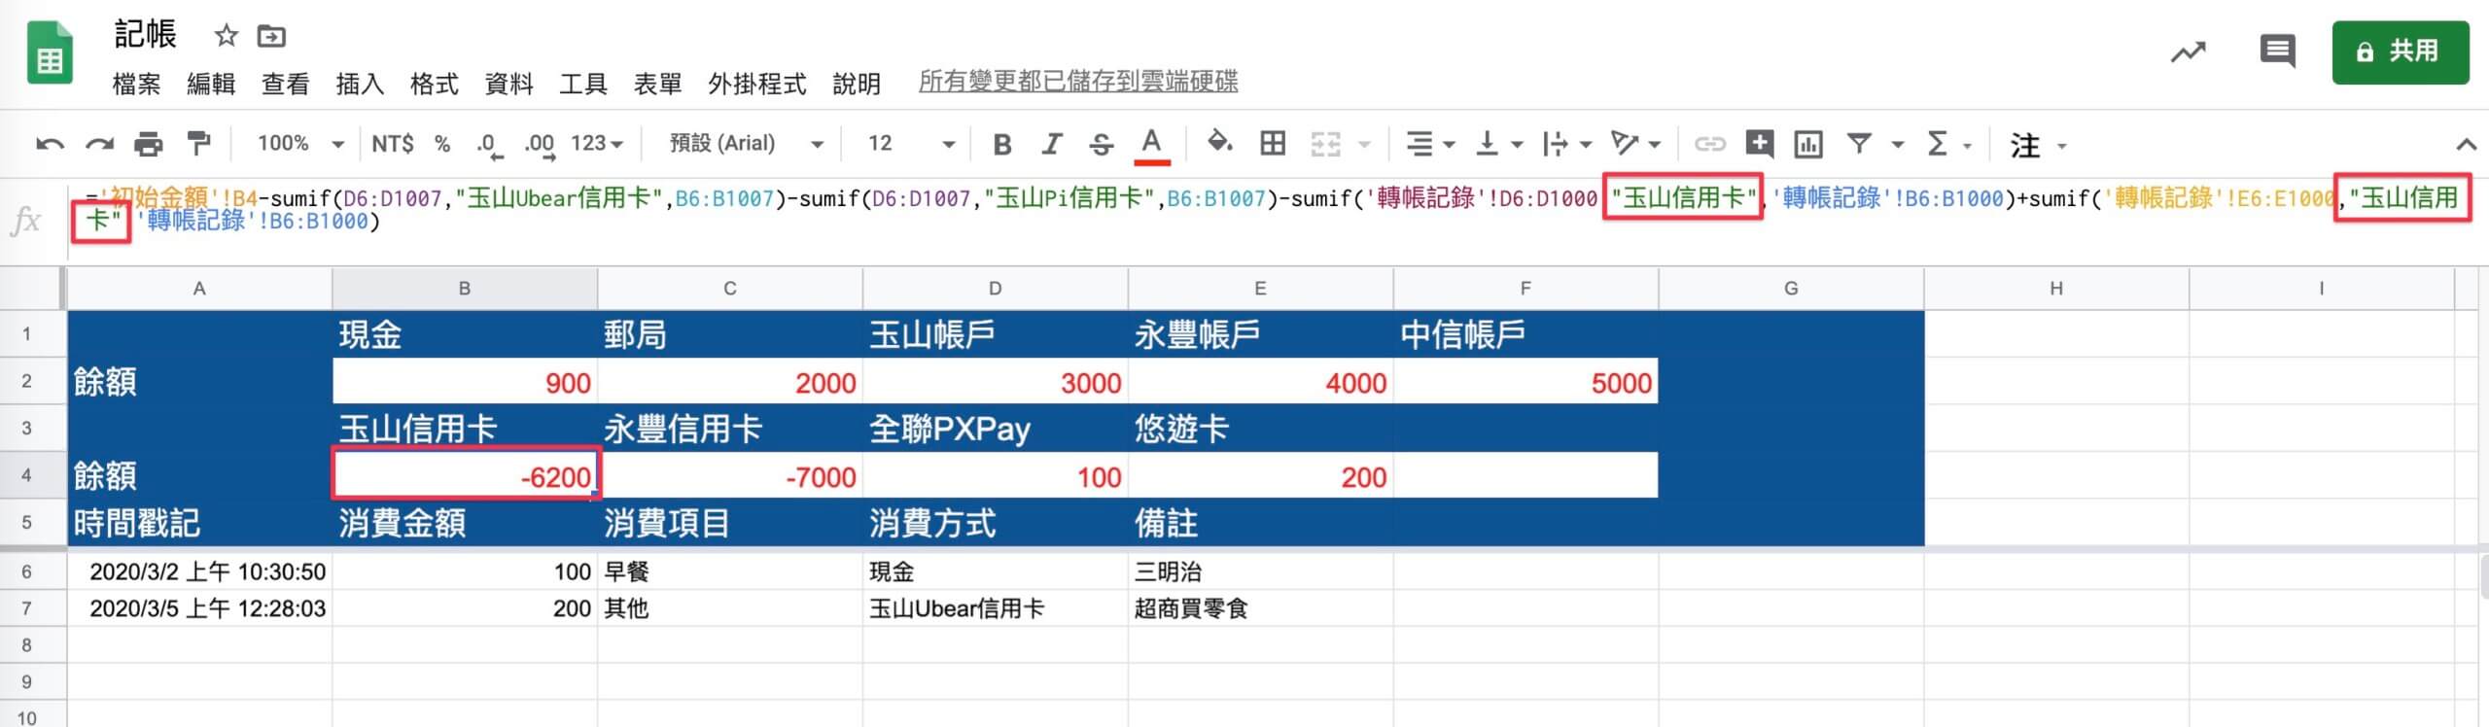The width and height of the screenshot is (2489, 727).
Task: Open the 123 number format dropdown
Action: (597, 144)
